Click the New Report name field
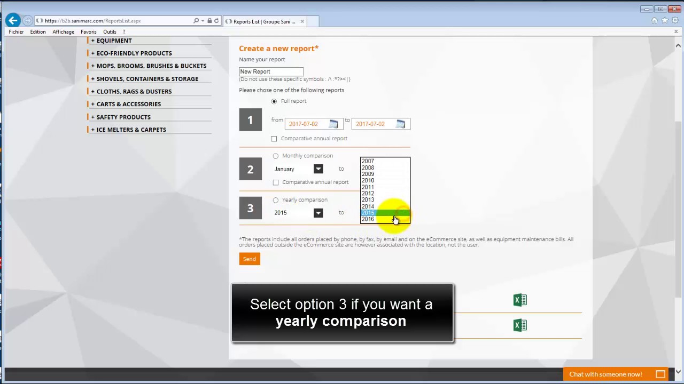 271,71
